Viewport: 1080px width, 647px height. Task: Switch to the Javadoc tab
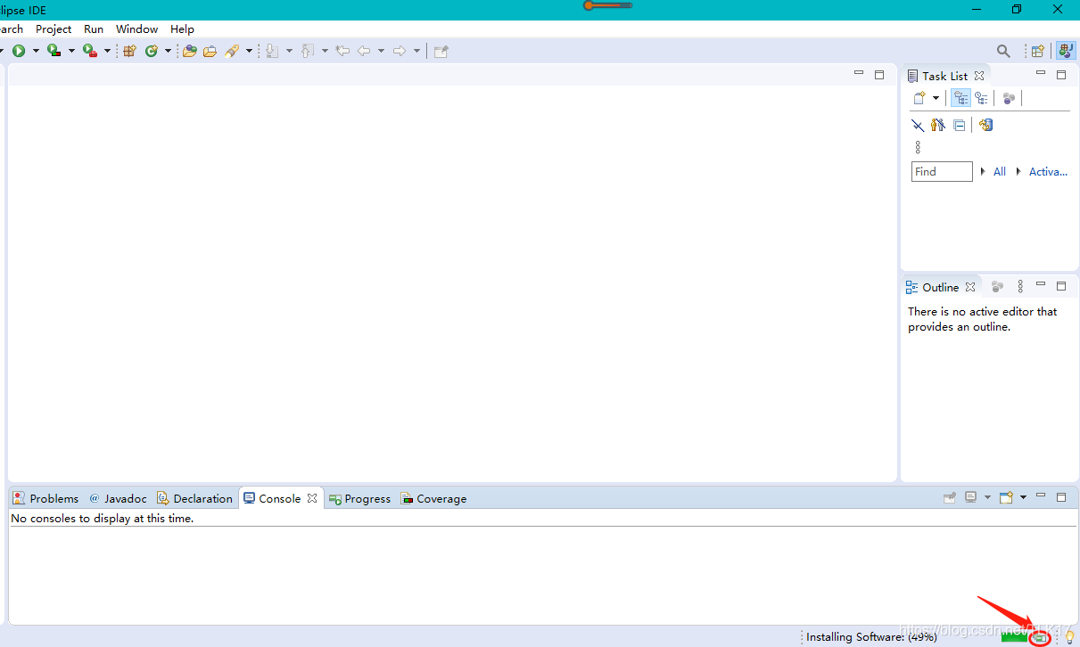tap(118, 498)
